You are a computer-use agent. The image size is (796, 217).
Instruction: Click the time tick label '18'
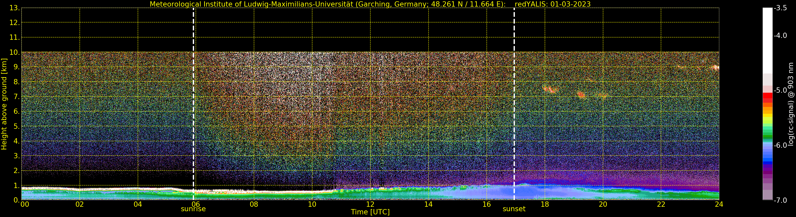click(545, 204)
